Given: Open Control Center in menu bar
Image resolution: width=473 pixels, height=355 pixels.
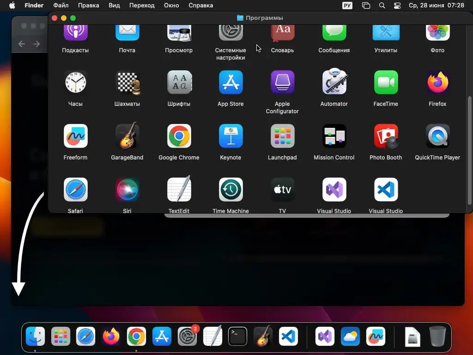Looking at the screenshot, I should click(397, 6).
